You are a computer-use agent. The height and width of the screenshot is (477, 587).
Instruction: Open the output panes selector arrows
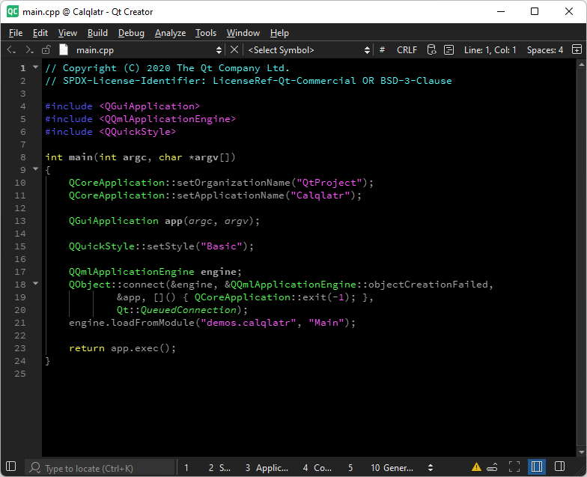pos(431,467)
